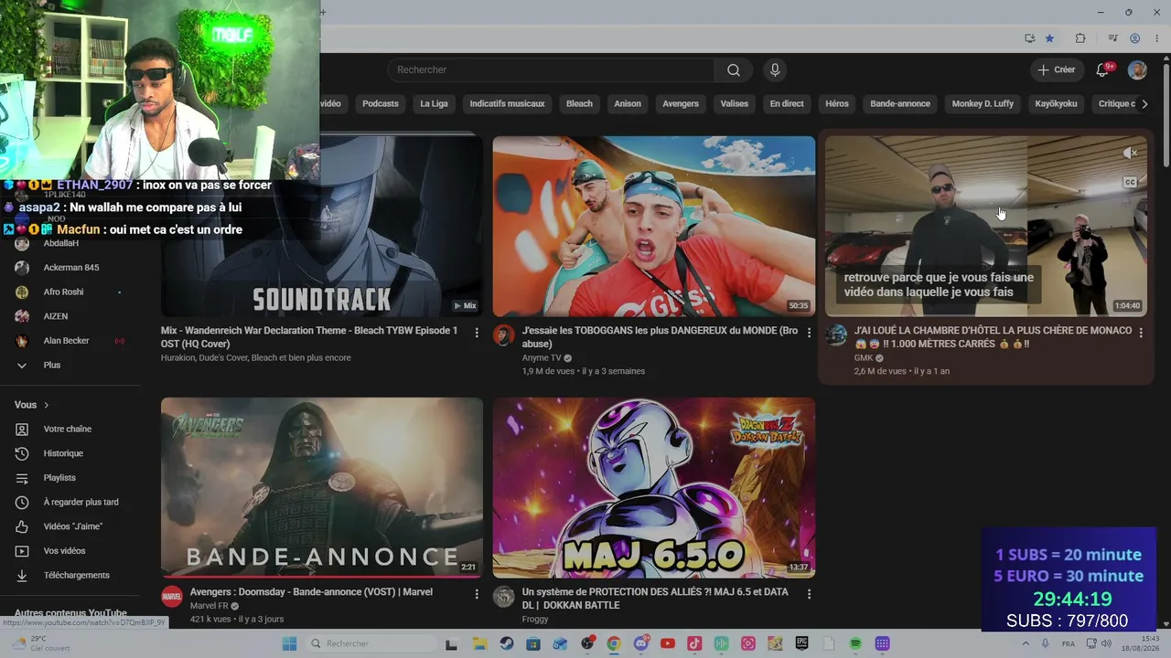Image resolution: width=1171 pixels, height=658 pixels.
Task: Open the YouTube account avatar menu
Action: pyautogui.click(x=1137, y=70)
